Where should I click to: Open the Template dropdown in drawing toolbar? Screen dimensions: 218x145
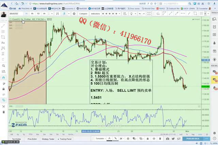[x=101, y=139]
